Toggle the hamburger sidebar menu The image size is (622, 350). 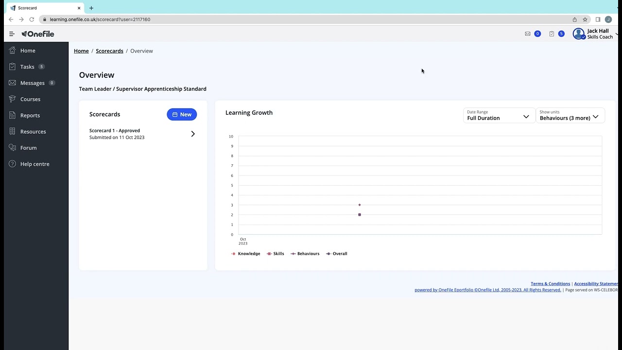(12, 34)
